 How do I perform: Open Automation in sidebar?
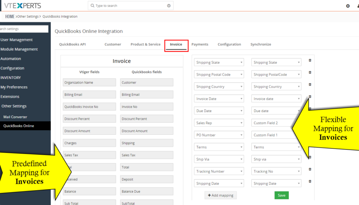(x=11, y=59)
